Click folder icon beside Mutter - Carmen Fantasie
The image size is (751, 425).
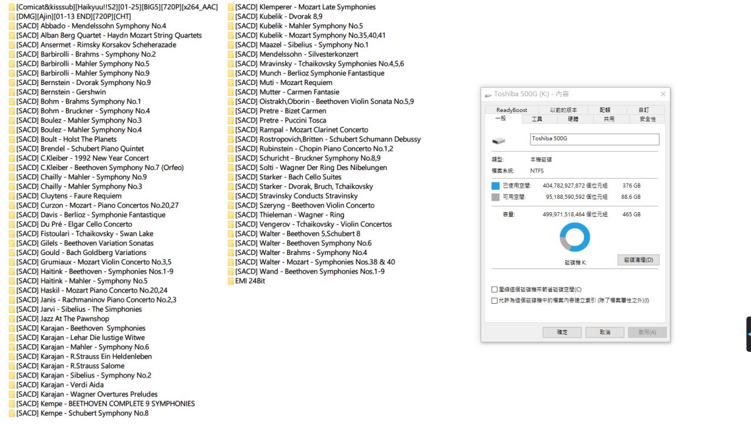(231, 92)
